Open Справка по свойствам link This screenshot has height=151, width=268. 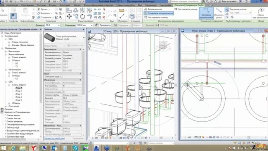pos(54,138)
